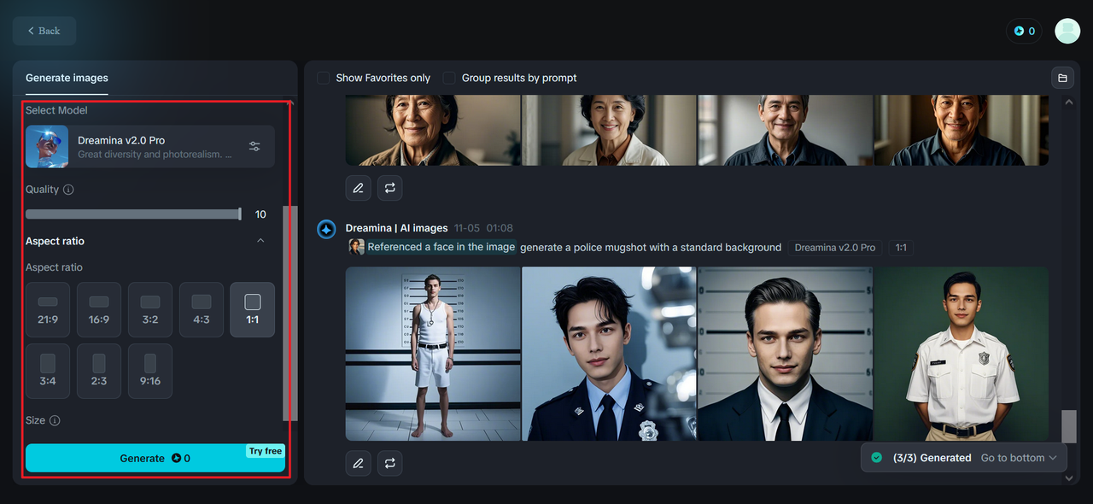1093x504 pixels.
Task: Click the (3/3) Generated status text
Action: [932, 458]
